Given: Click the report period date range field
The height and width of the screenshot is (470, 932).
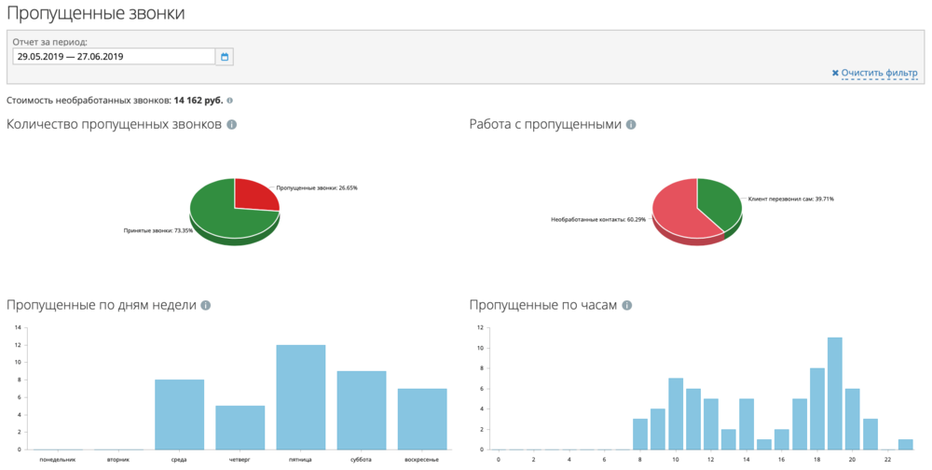Looking at the screenshot, I should (x=114, y=57).
